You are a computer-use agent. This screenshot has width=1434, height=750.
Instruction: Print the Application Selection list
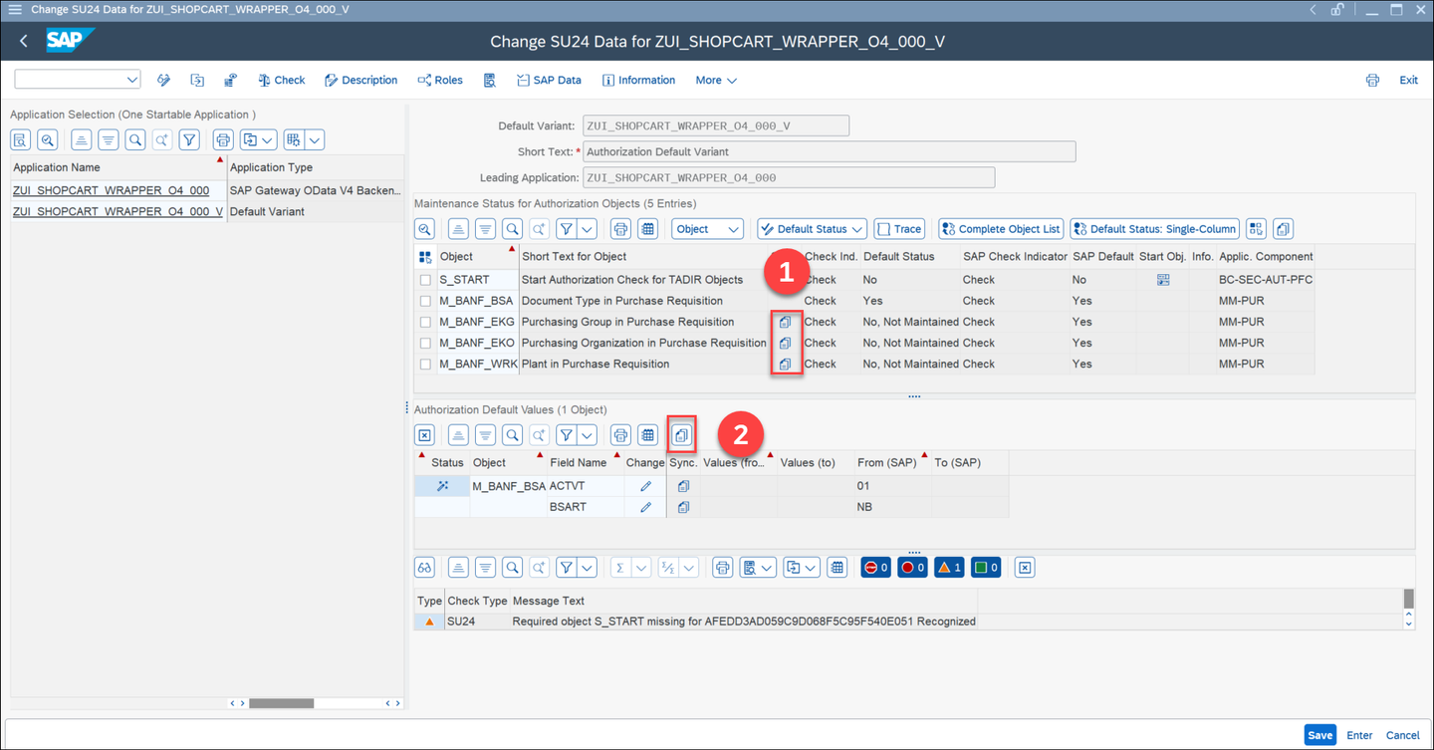223,140
